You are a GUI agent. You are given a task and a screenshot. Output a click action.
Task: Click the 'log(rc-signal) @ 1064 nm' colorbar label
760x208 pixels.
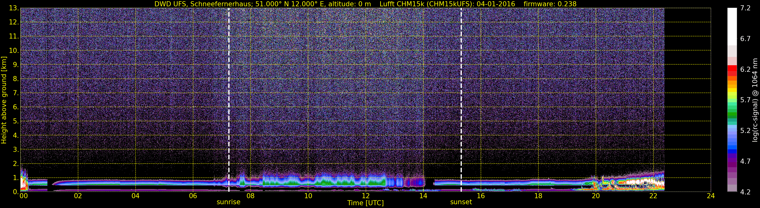pos(755,100)
